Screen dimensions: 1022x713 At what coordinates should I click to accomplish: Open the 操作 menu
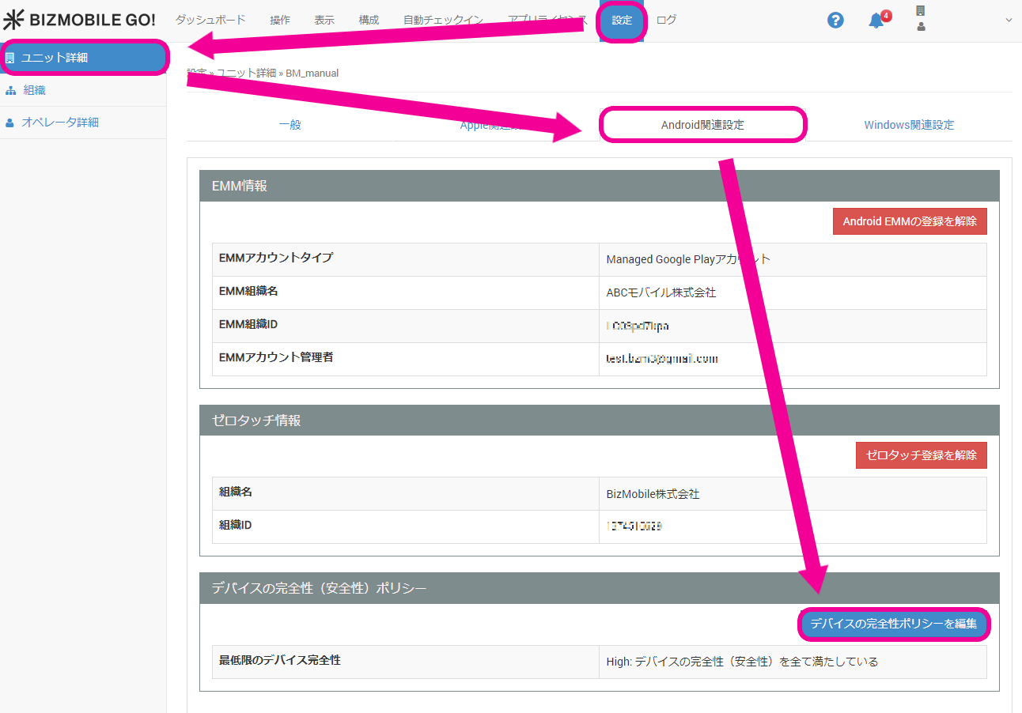pyautogui.click(x=280, y=21)
